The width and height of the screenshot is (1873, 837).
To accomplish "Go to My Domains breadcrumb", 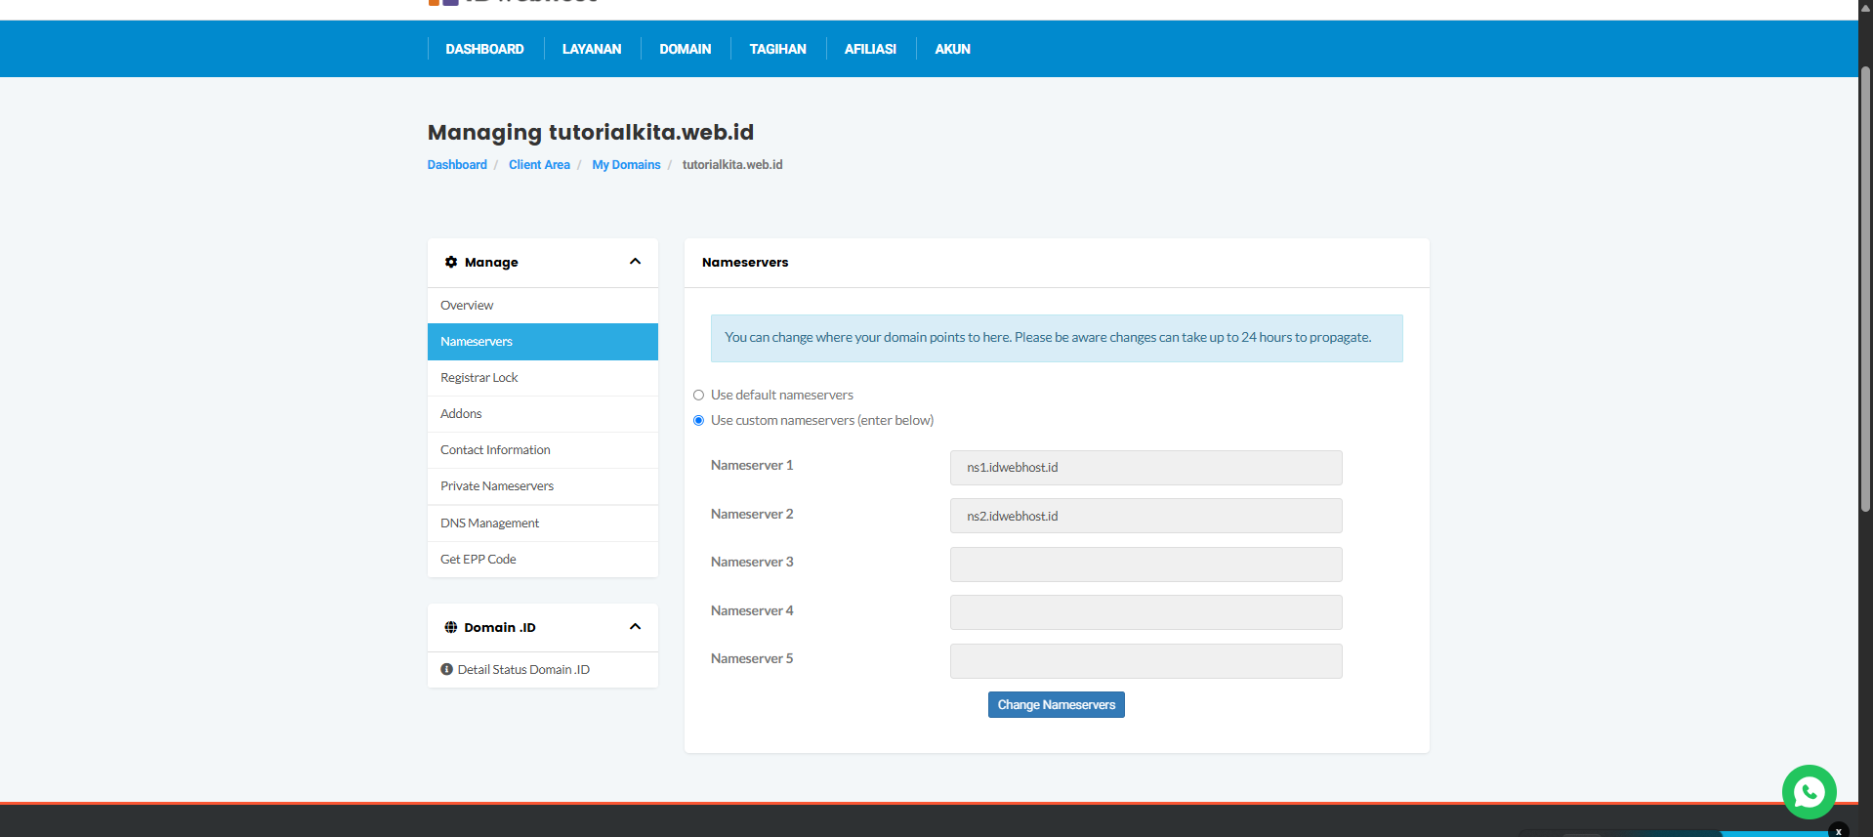I will point(626,165).
